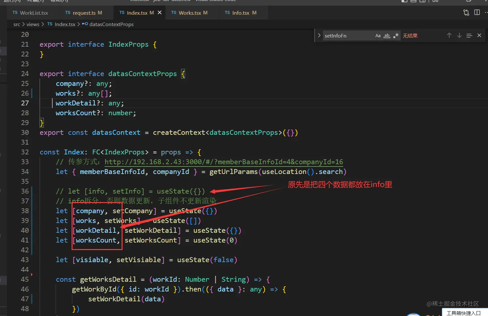Switch to the Works.tsx tab
This screenshot has height=316, width=488.
click(190, 13)
